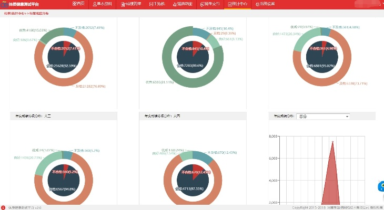The height and width of the screenshot is (210, 384).
Task: Open the 总分 dropdown list
Action: coord(322,116)
